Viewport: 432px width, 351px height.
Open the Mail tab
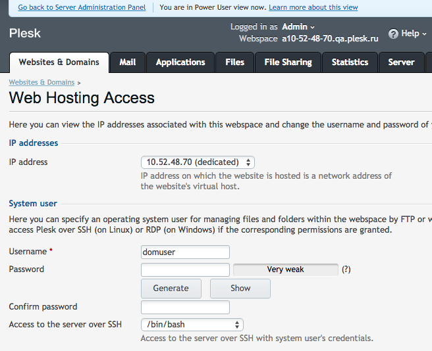coord(128,62)
